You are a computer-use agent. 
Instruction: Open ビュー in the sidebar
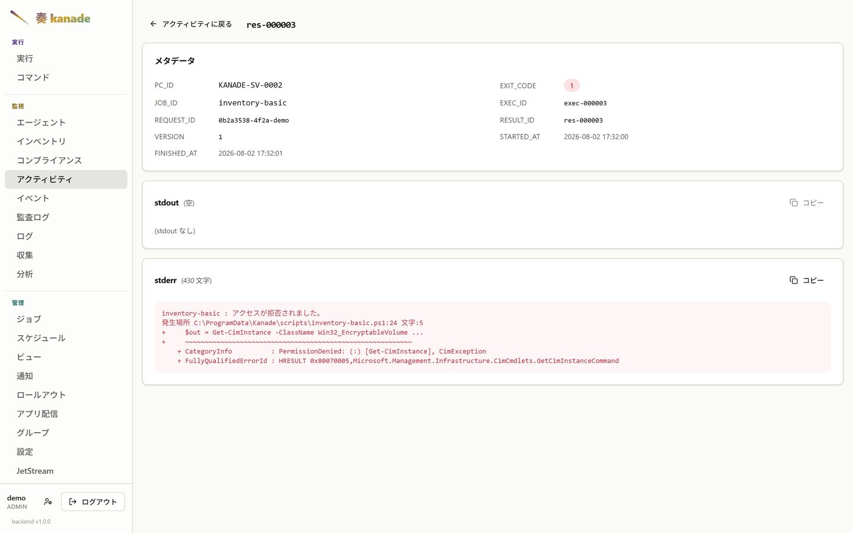click(x=66, y=357)
